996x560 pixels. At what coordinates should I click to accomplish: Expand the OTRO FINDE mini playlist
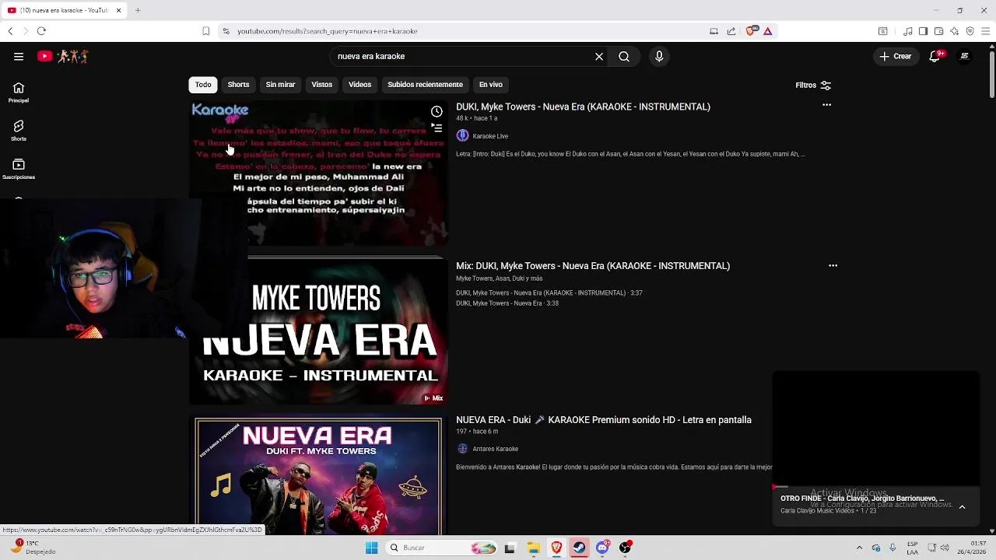tap(962, 507)
